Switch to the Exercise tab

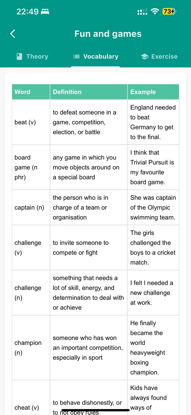[159, 57]
